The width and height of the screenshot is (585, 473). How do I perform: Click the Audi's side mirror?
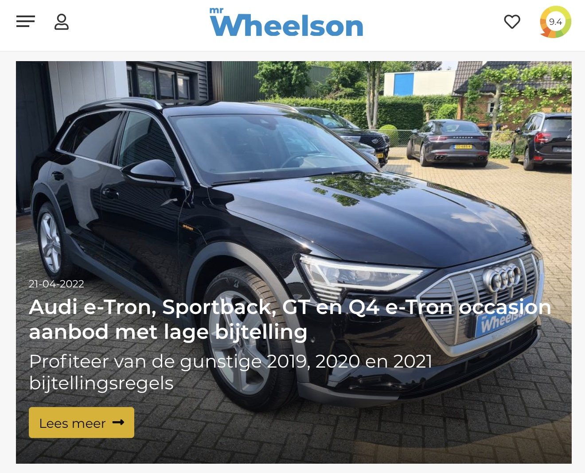coord(150,171)
